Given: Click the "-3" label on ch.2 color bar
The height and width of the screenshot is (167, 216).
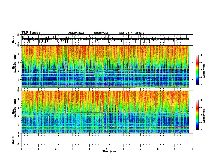Looking at the screenshot, I should click(201, 100).
